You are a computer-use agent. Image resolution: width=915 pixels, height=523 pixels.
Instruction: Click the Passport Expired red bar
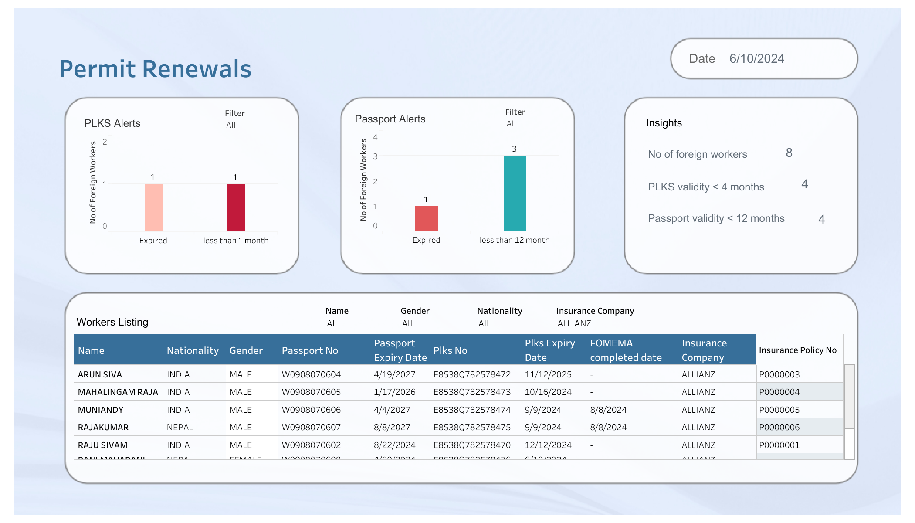click(427, 218)
